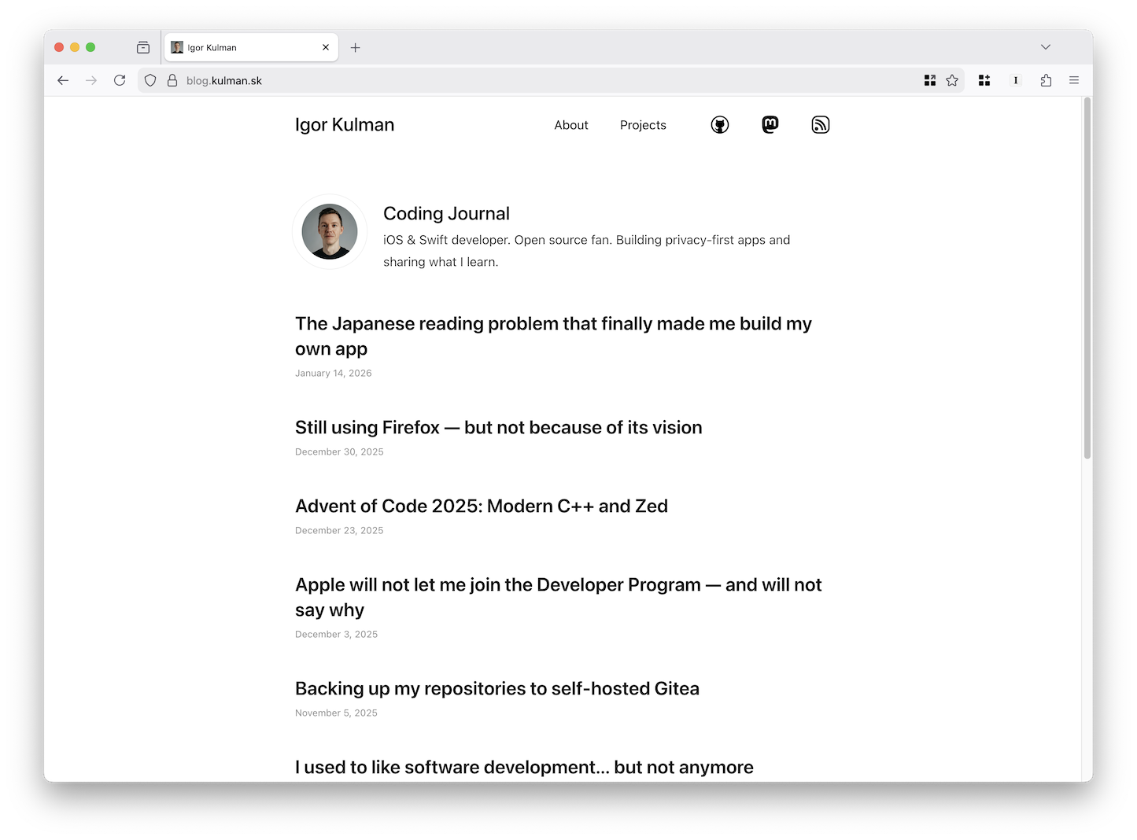Click the date 'December 23, 2025'
This screenshot has width=1137, height=840.
point(339,530)
